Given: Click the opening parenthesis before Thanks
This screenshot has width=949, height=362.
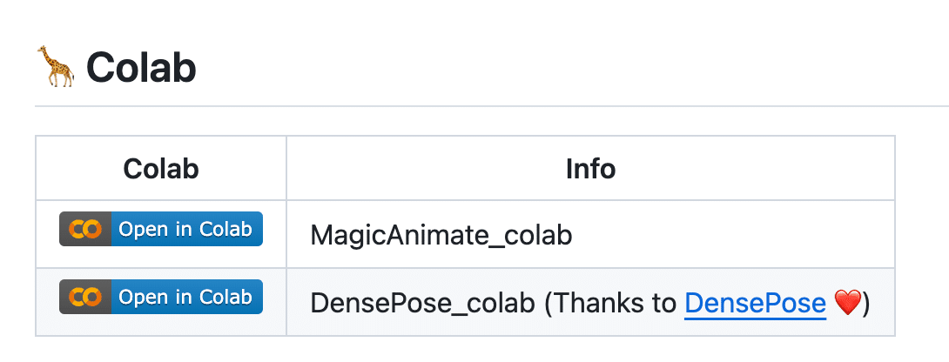Looking at the screenshot, I should click(549, 303).
